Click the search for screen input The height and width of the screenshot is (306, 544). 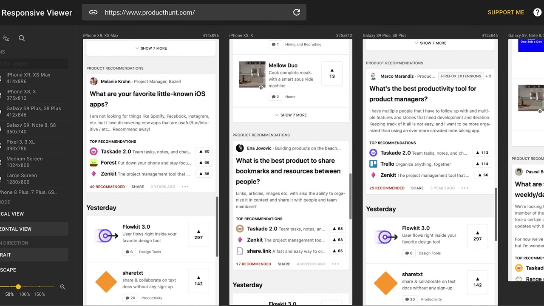pos(34,64)
